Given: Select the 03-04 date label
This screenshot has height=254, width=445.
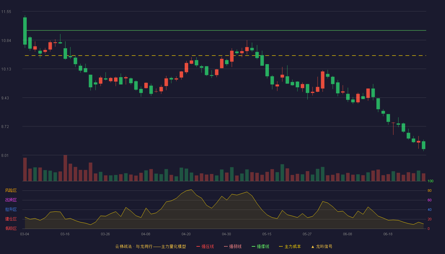Looking at the screenshot, I should pos(24,234).
